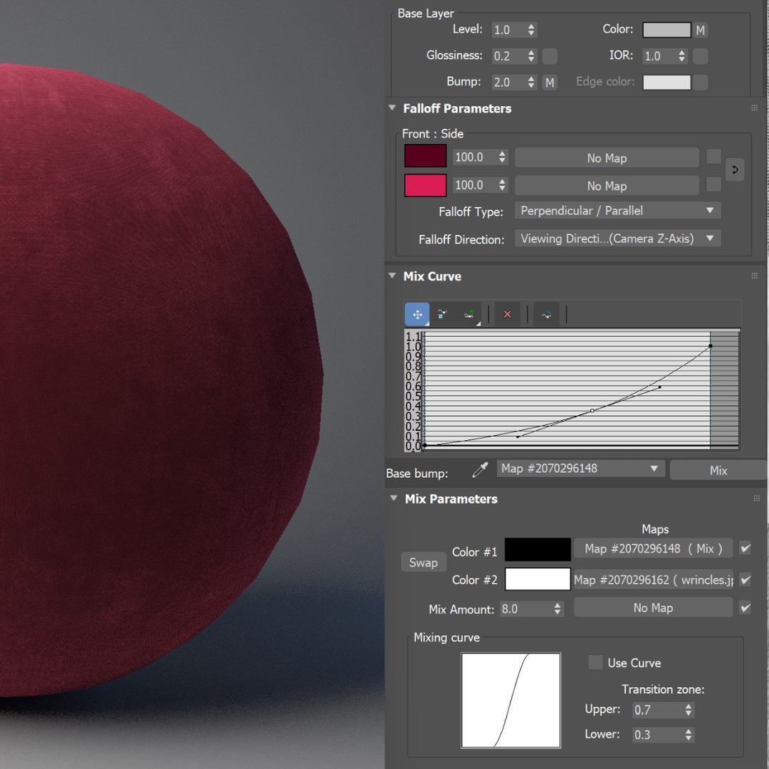Collapse the Falloff Parameters rollout
Screen dimensions: 769x769
(392, 108)
